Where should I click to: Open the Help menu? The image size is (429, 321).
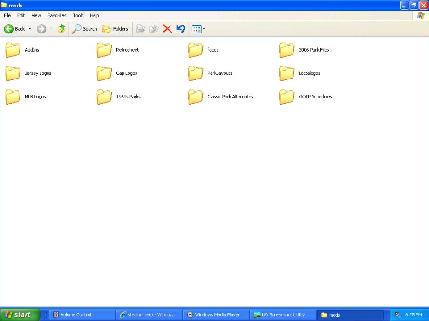pos(95,15)
